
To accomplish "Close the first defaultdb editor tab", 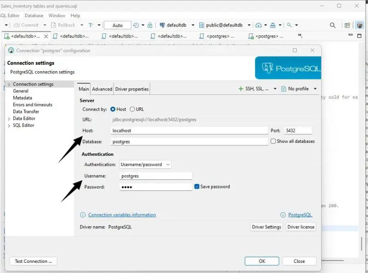I will [46, 36].
